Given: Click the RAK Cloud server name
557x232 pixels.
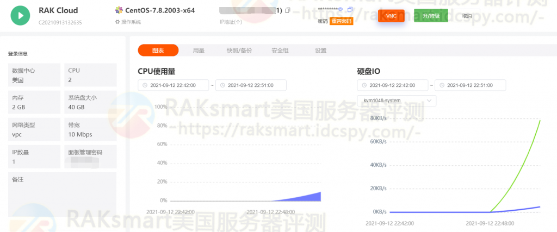Looking at the screenshot, I should pos(58,10).
